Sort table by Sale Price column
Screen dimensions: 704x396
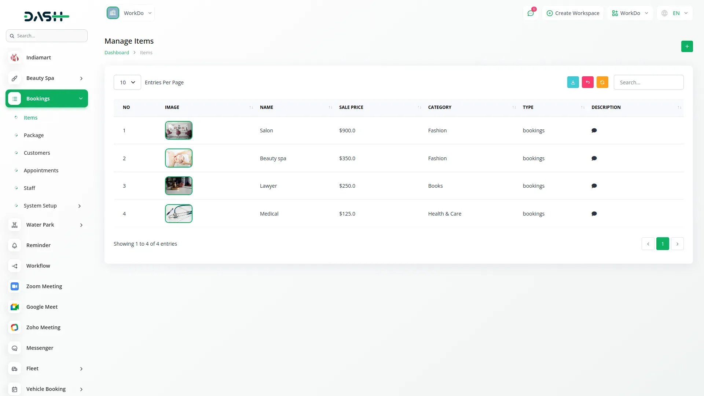[x=351, y=107]
